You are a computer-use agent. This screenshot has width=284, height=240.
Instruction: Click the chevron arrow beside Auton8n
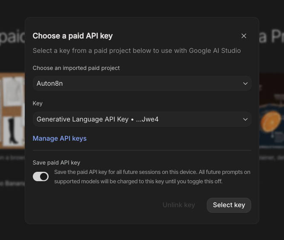pos(245,84)
